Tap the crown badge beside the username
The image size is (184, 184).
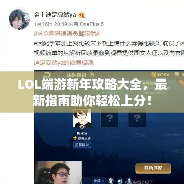(82, 15)
